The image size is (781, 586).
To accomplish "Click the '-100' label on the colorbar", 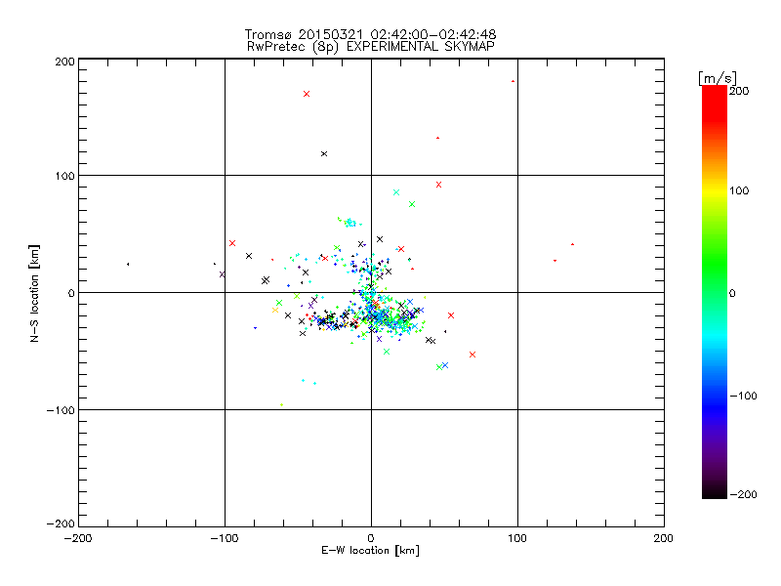I will pos(743,396).
